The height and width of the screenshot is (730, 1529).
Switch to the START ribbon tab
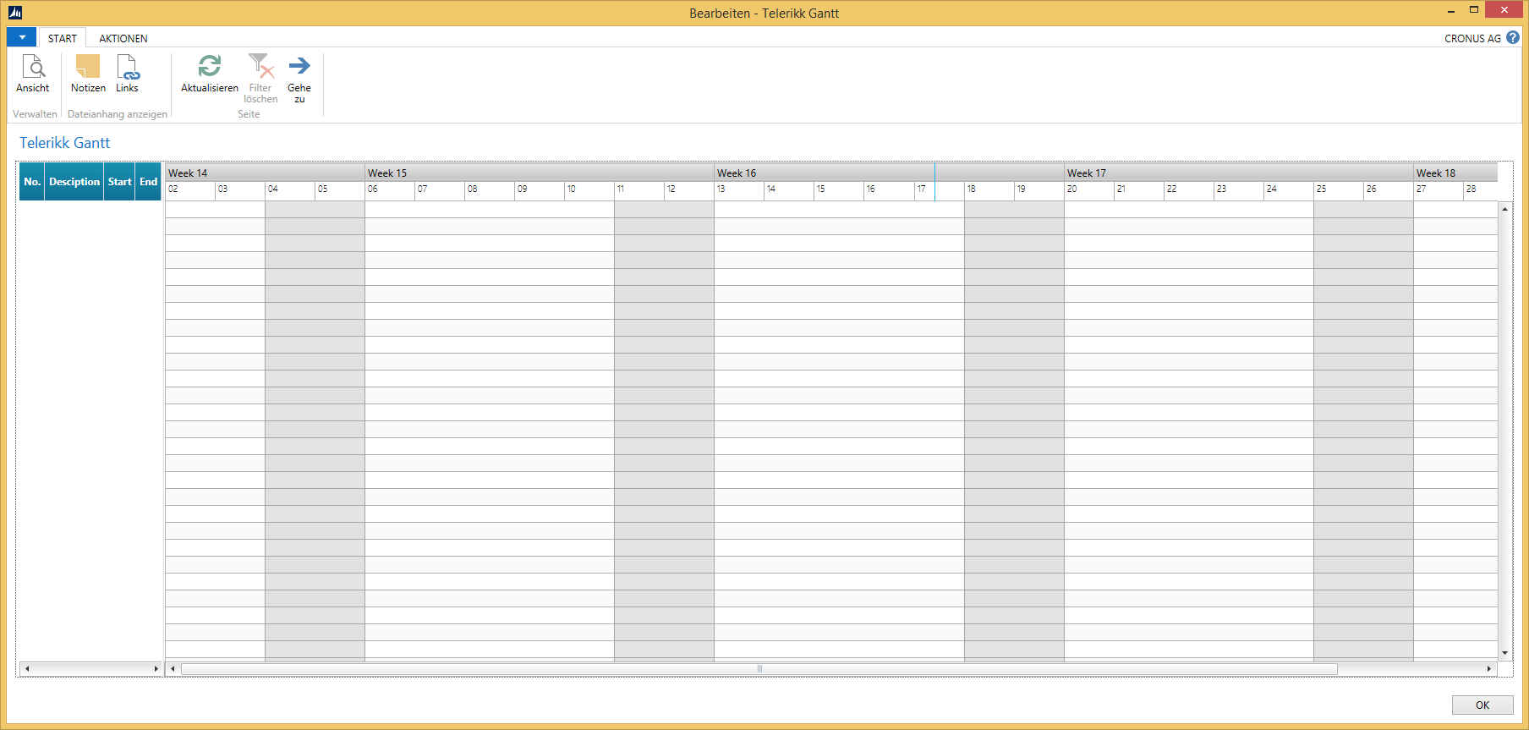pyautogui.click(x=63, y=38)
